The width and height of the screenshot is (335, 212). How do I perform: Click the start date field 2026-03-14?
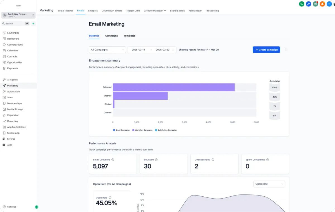coord(138,50)
